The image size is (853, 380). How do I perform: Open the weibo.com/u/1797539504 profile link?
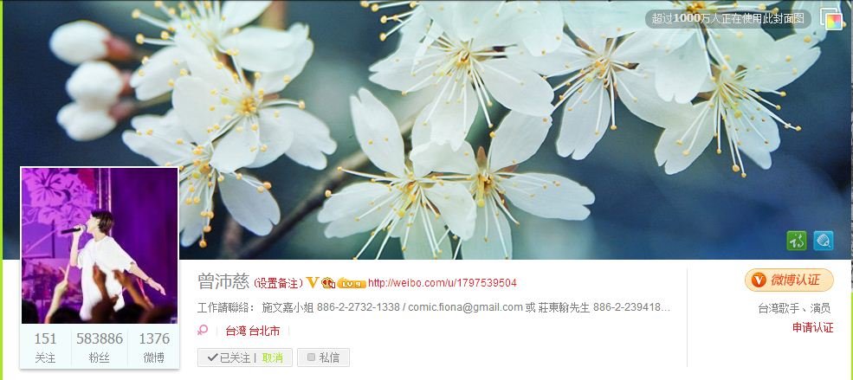click(x=443, y=283)
